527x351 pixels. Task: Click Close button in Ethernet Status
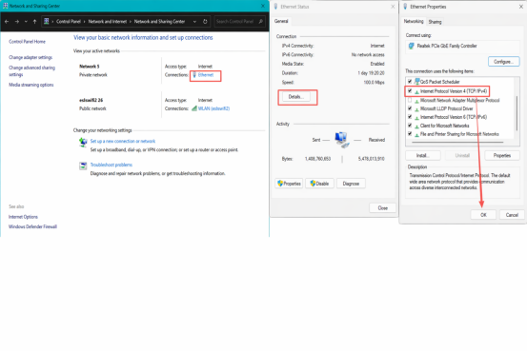[382, 208]
